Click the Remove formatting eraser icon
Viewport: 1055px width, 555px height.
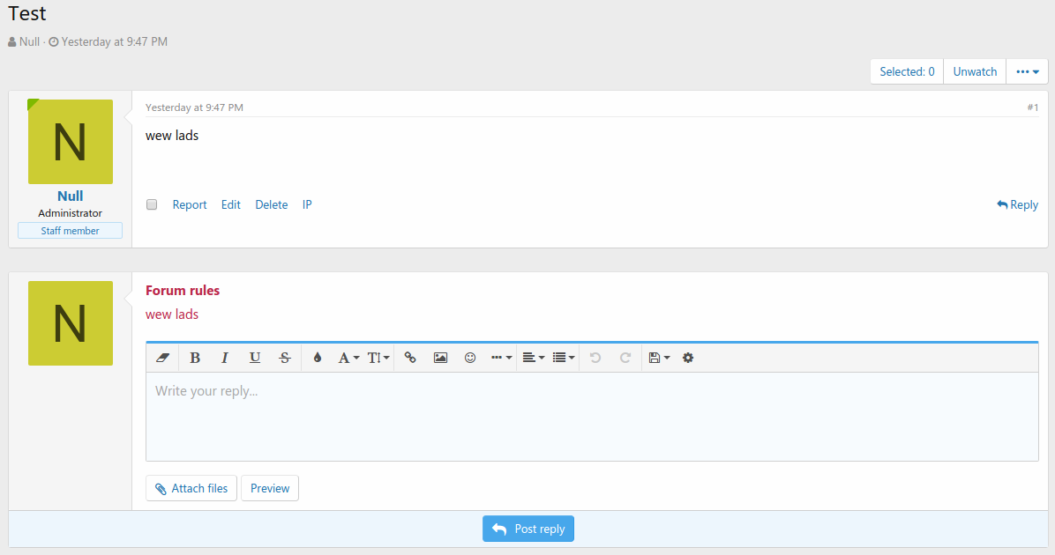click(x=163, y=358)
